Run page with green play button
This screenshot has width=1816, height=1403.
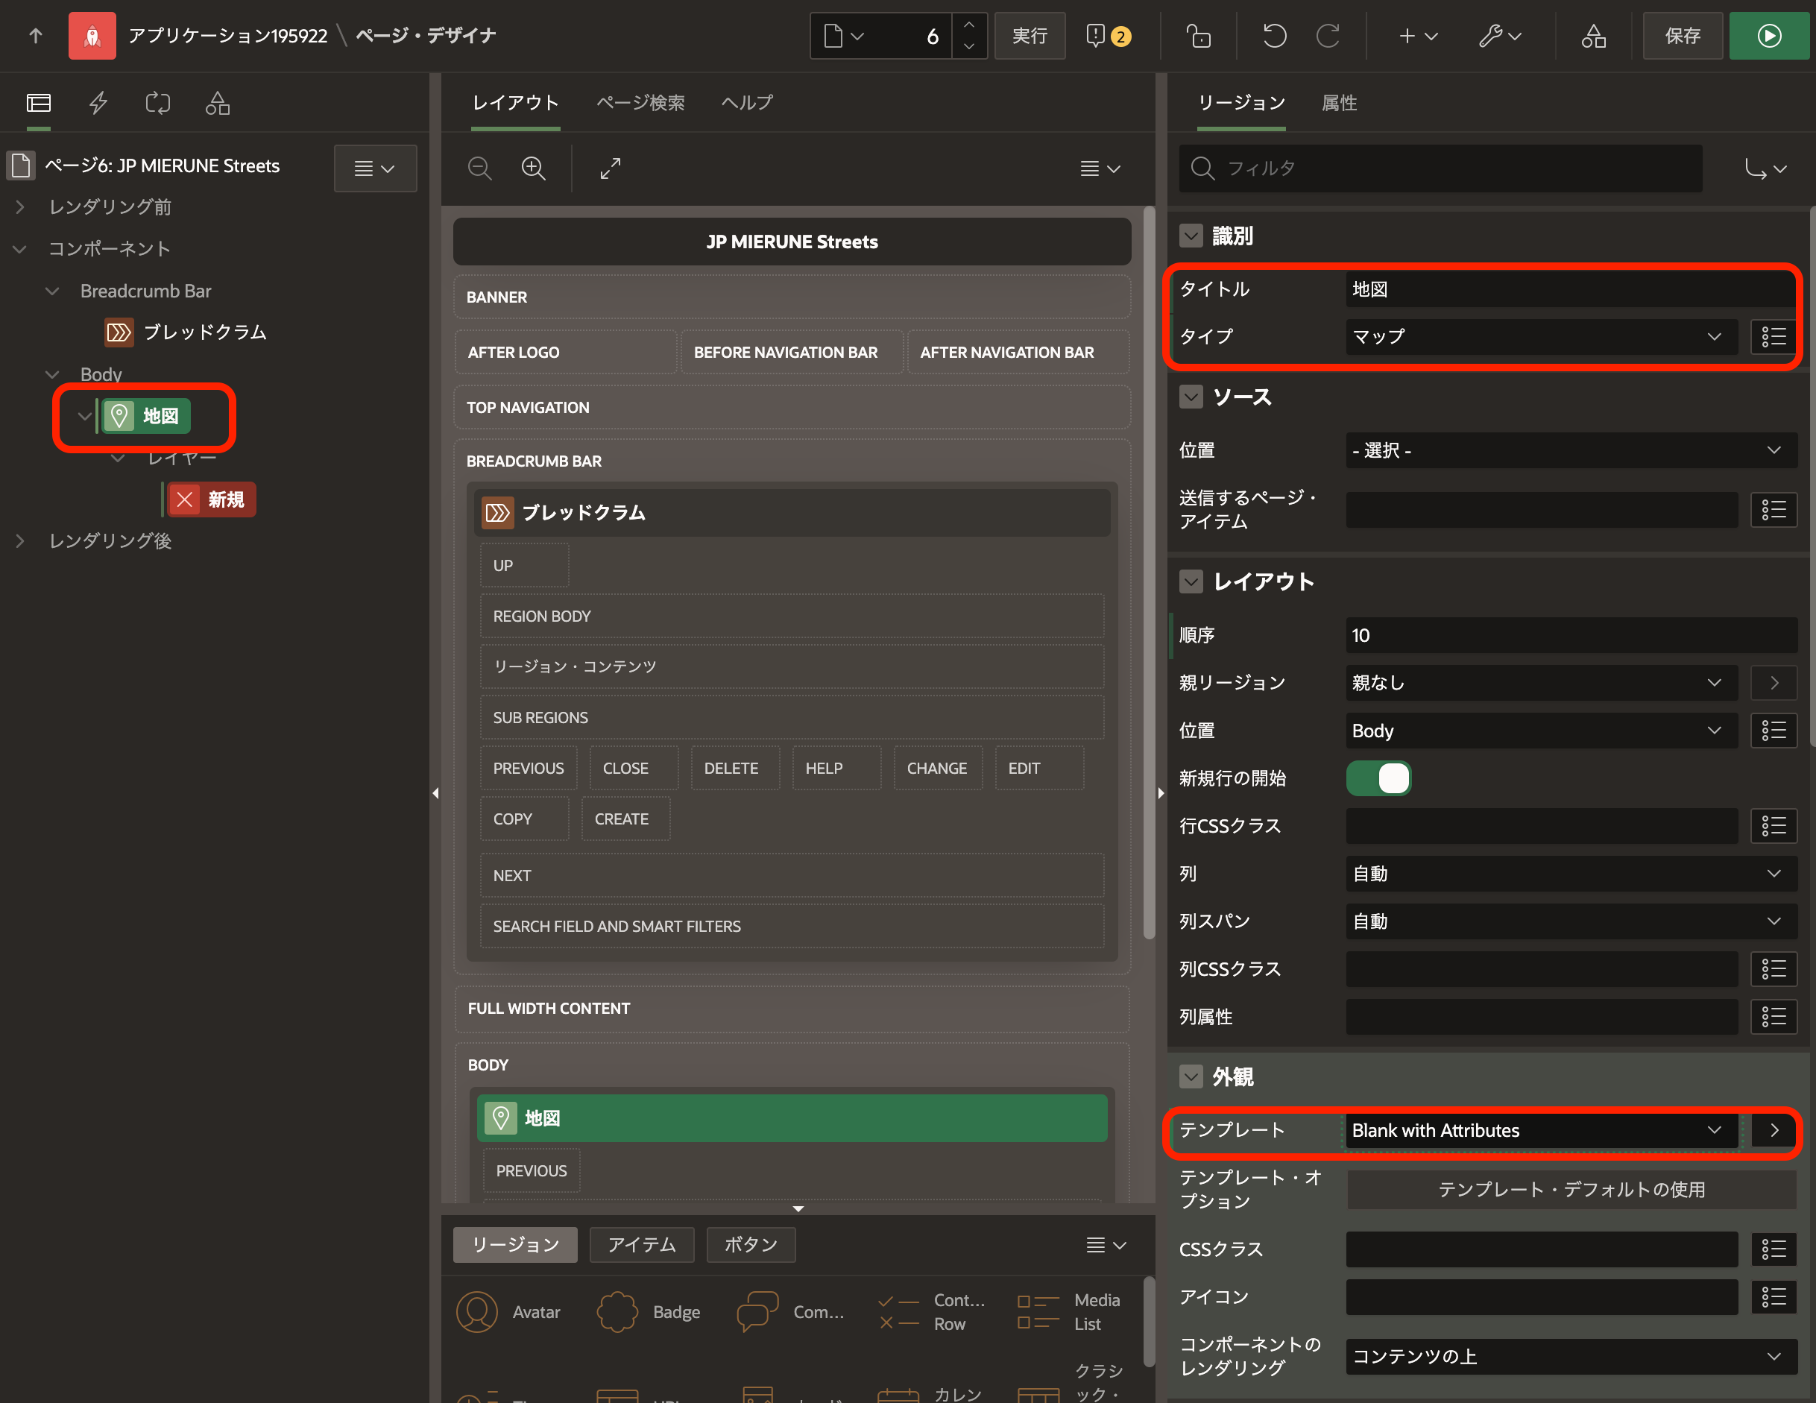[1768, 36]
